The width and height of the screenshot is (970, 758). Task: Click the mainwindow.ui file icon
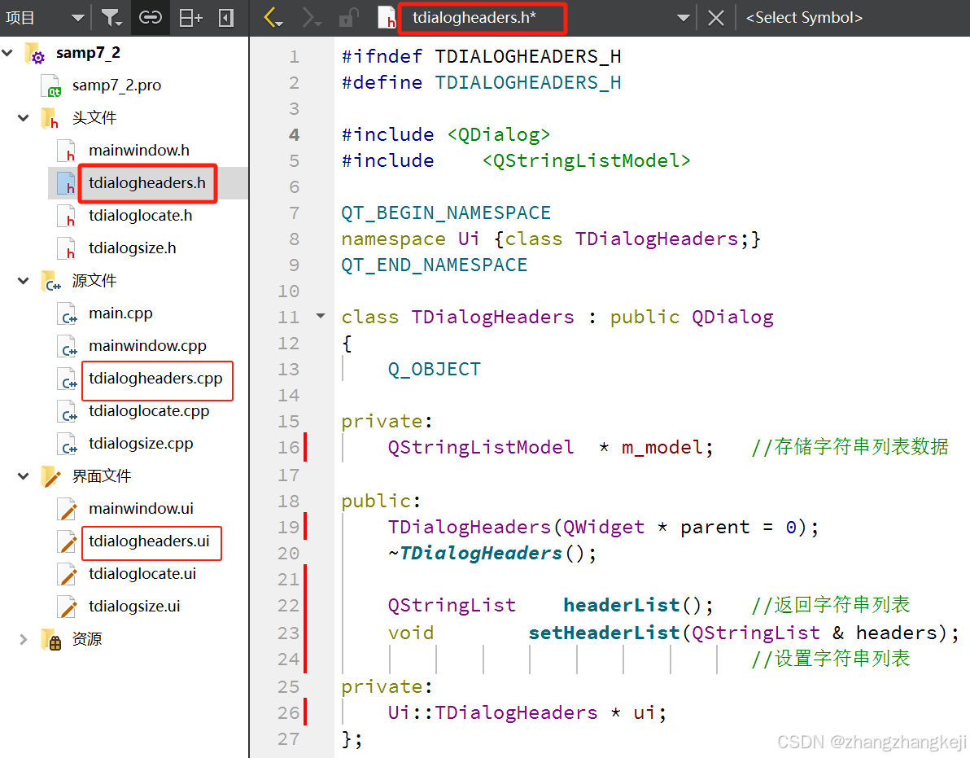68,509
